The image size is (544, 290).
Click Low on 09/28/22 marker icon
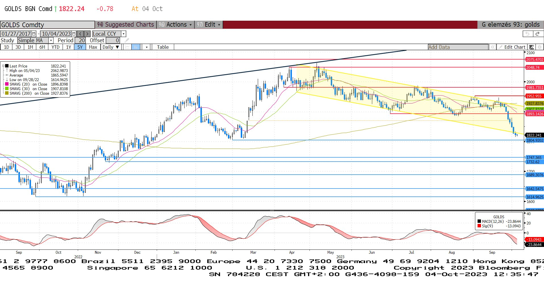click(7, 80)
